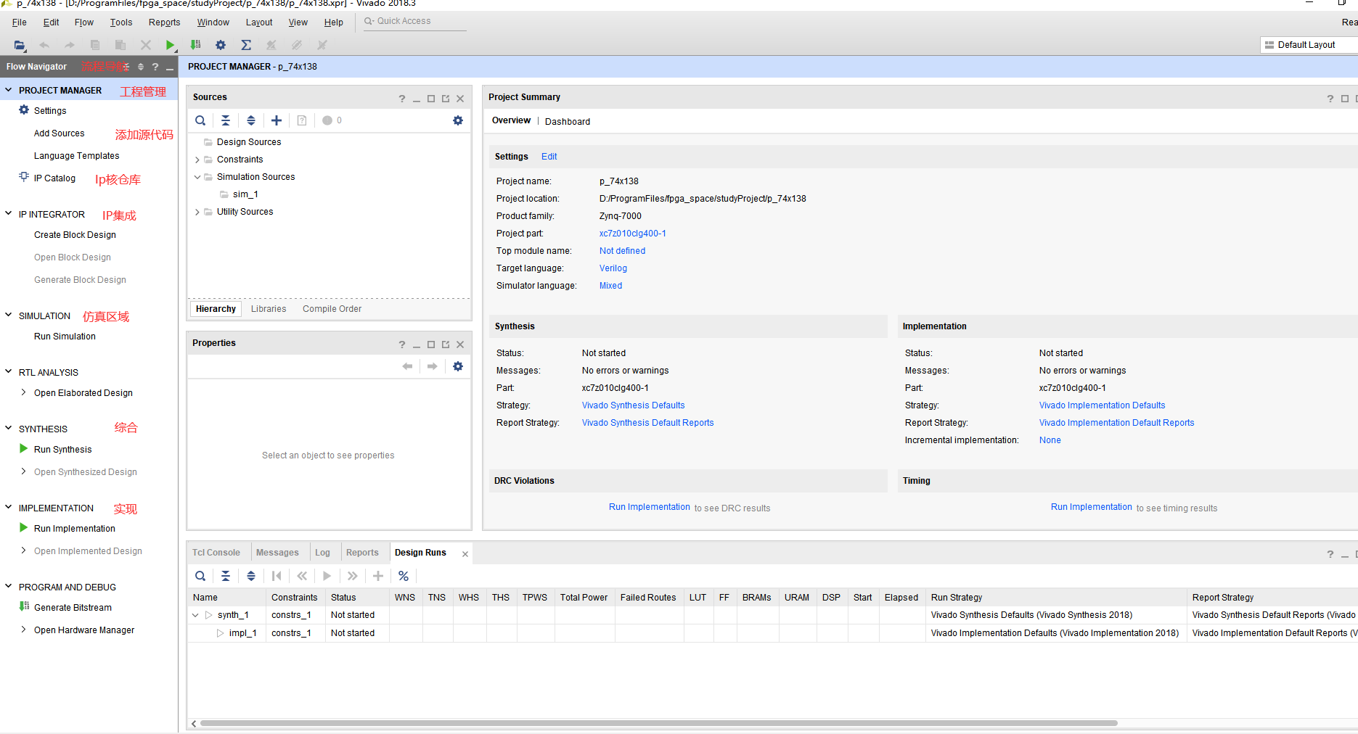This screenshot has height=734, width=1358.
Task: Open IP Catalog in Flow Navigator
Action: click(54, 178)
